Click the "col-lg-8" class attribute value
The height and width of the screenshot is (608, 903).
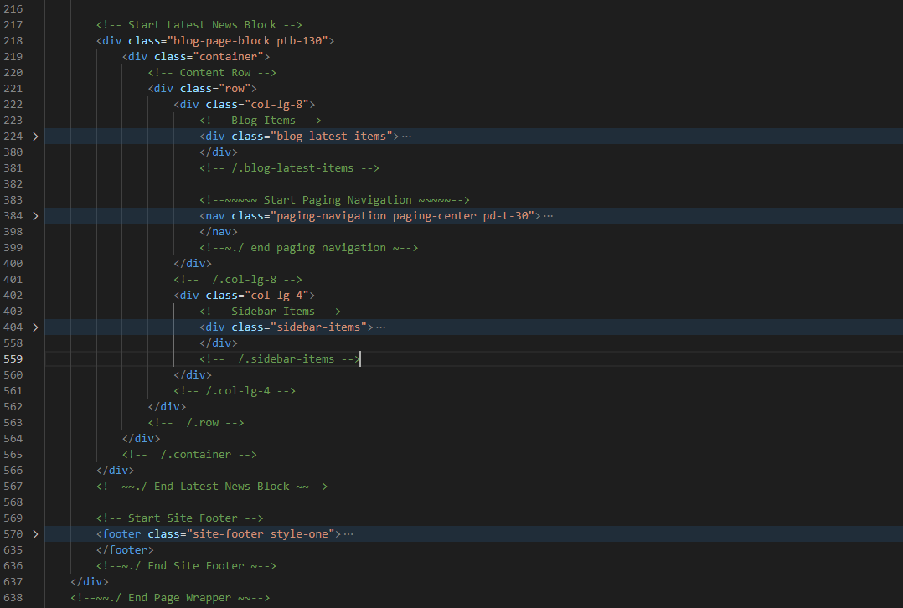(279, 105)
